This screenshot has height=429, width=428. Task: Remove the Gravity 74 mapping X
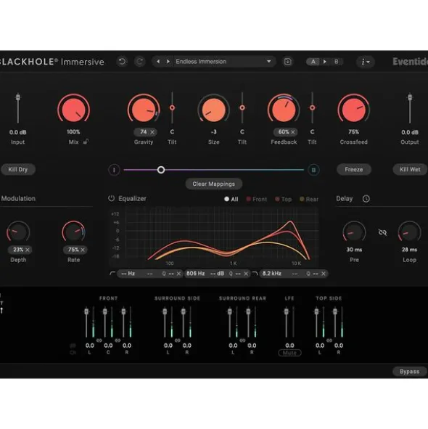152,132
